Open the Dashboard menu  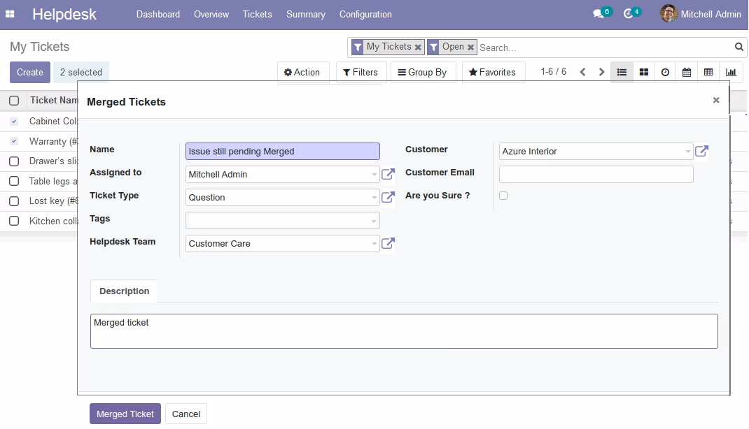tap(158, 14)
